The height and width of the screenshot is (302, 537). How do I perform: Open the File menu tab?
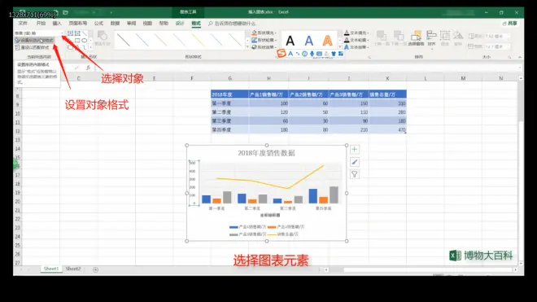tap(23, 24)
